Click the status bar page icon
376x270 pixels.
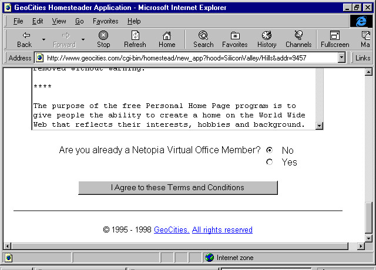(x=8, y=258)
